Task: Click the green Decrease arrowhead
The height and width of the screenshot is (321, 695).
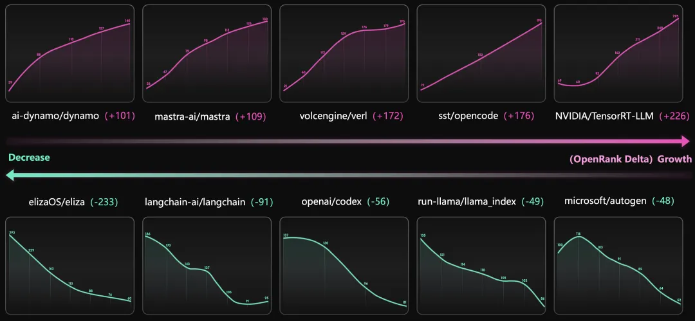Action: (x=11, y=176)
